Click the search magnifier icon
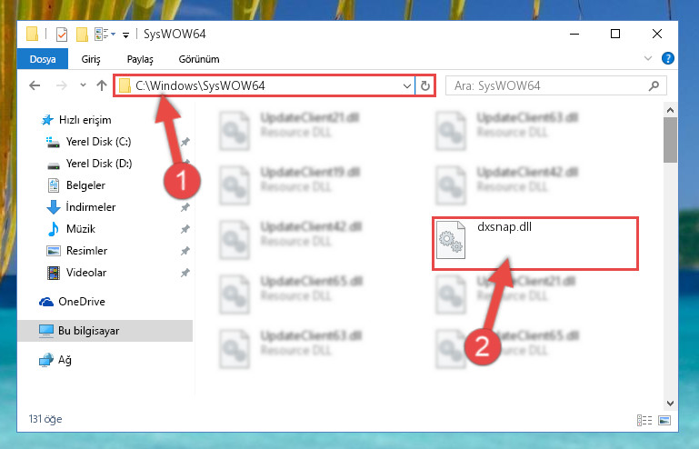This screenshot has height=449, width=699. pos(654,85)
